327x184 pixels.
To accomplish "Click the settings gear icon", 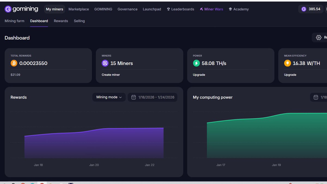I will 319,38.
